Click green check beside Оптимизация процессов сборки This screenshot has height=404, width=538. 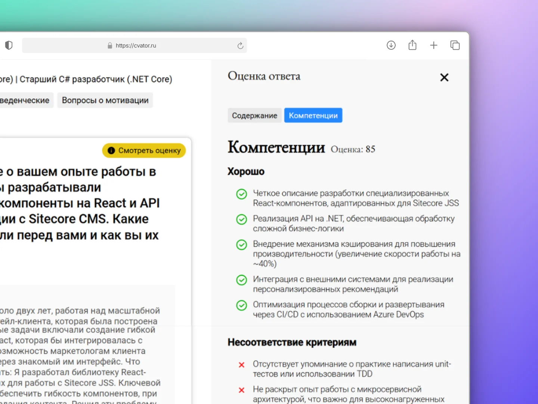pos(242,305)
